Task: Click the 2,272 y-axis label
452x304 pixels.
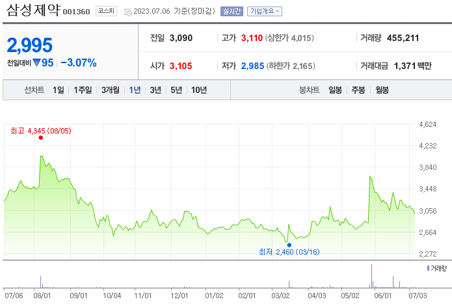Action: tap(427, 254)
